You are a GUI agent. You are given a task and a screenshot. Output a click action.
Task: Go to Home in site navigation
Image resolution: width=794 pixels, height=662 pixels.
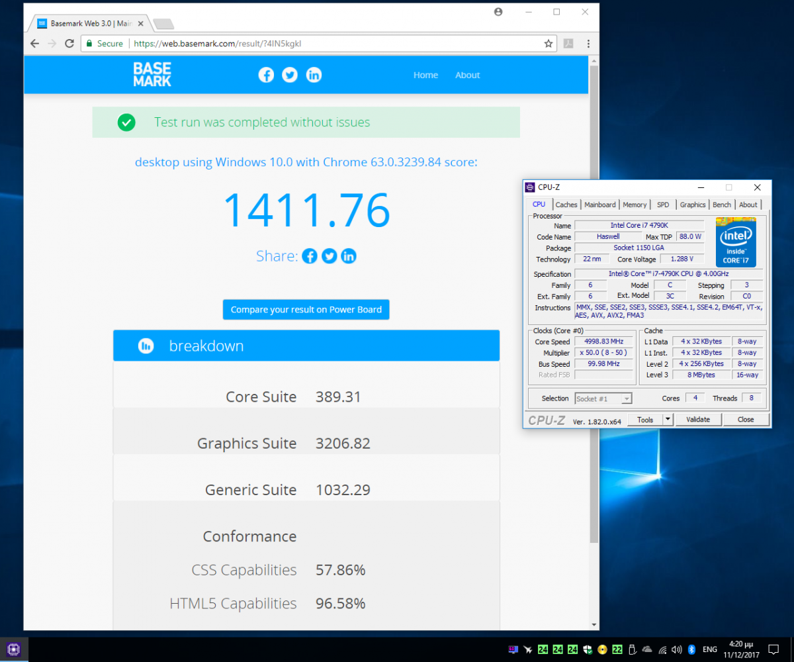(425, 75)
